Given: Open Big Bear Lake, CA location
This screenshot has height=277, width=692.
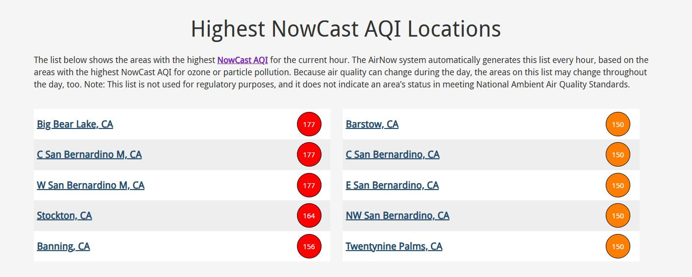Looking at the screenshot, I should (75, 124).
